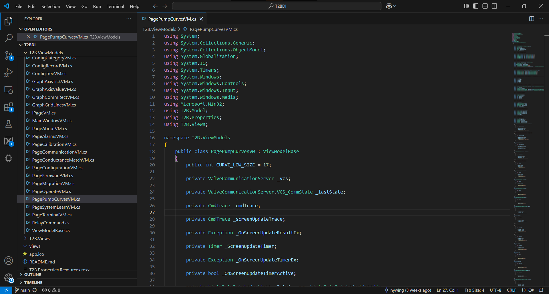
Task: Open Run and Debug view
Action: [9, 73]
